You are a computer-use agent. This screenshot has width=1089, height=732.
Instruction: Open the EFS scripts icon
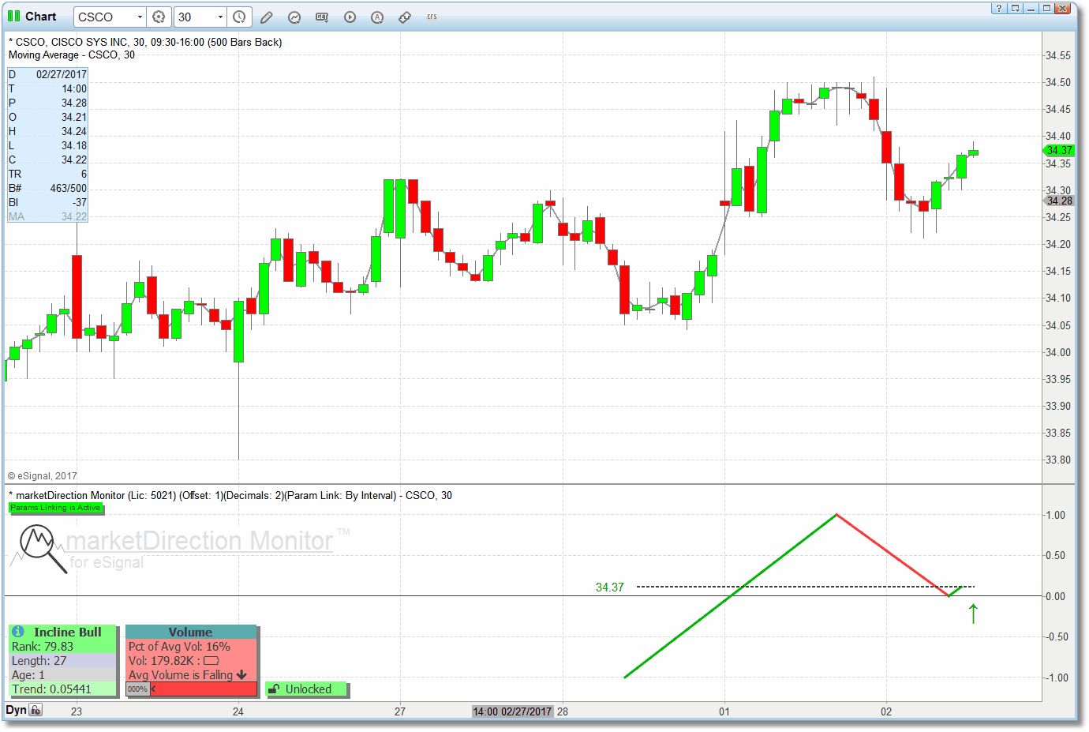432,17
